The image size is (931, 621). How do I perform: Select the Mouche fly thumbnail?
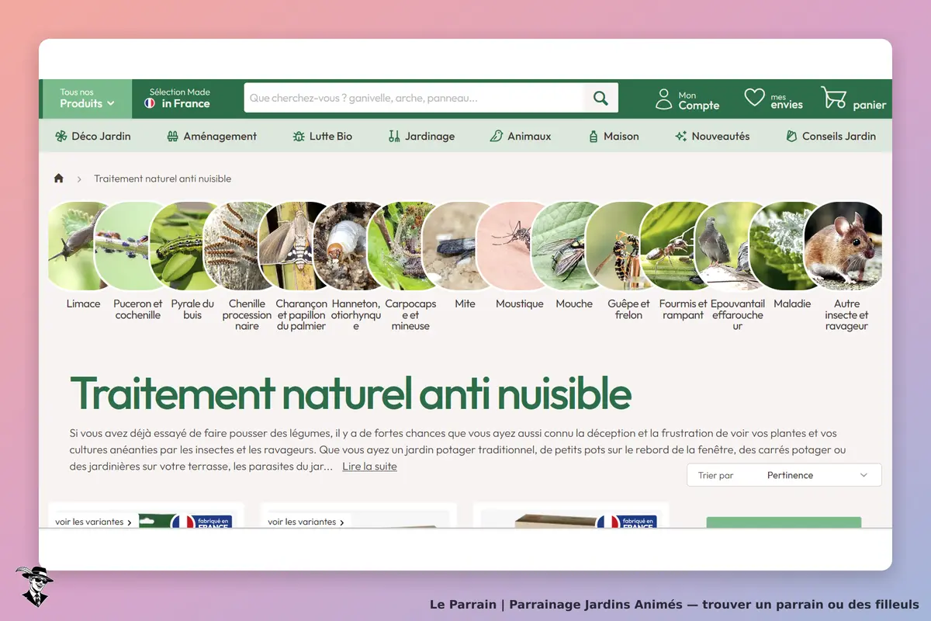click(563, 246)
